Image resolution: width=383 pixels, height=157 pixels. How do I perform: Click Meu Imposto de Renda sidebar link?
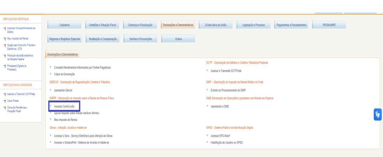(18, 39)
